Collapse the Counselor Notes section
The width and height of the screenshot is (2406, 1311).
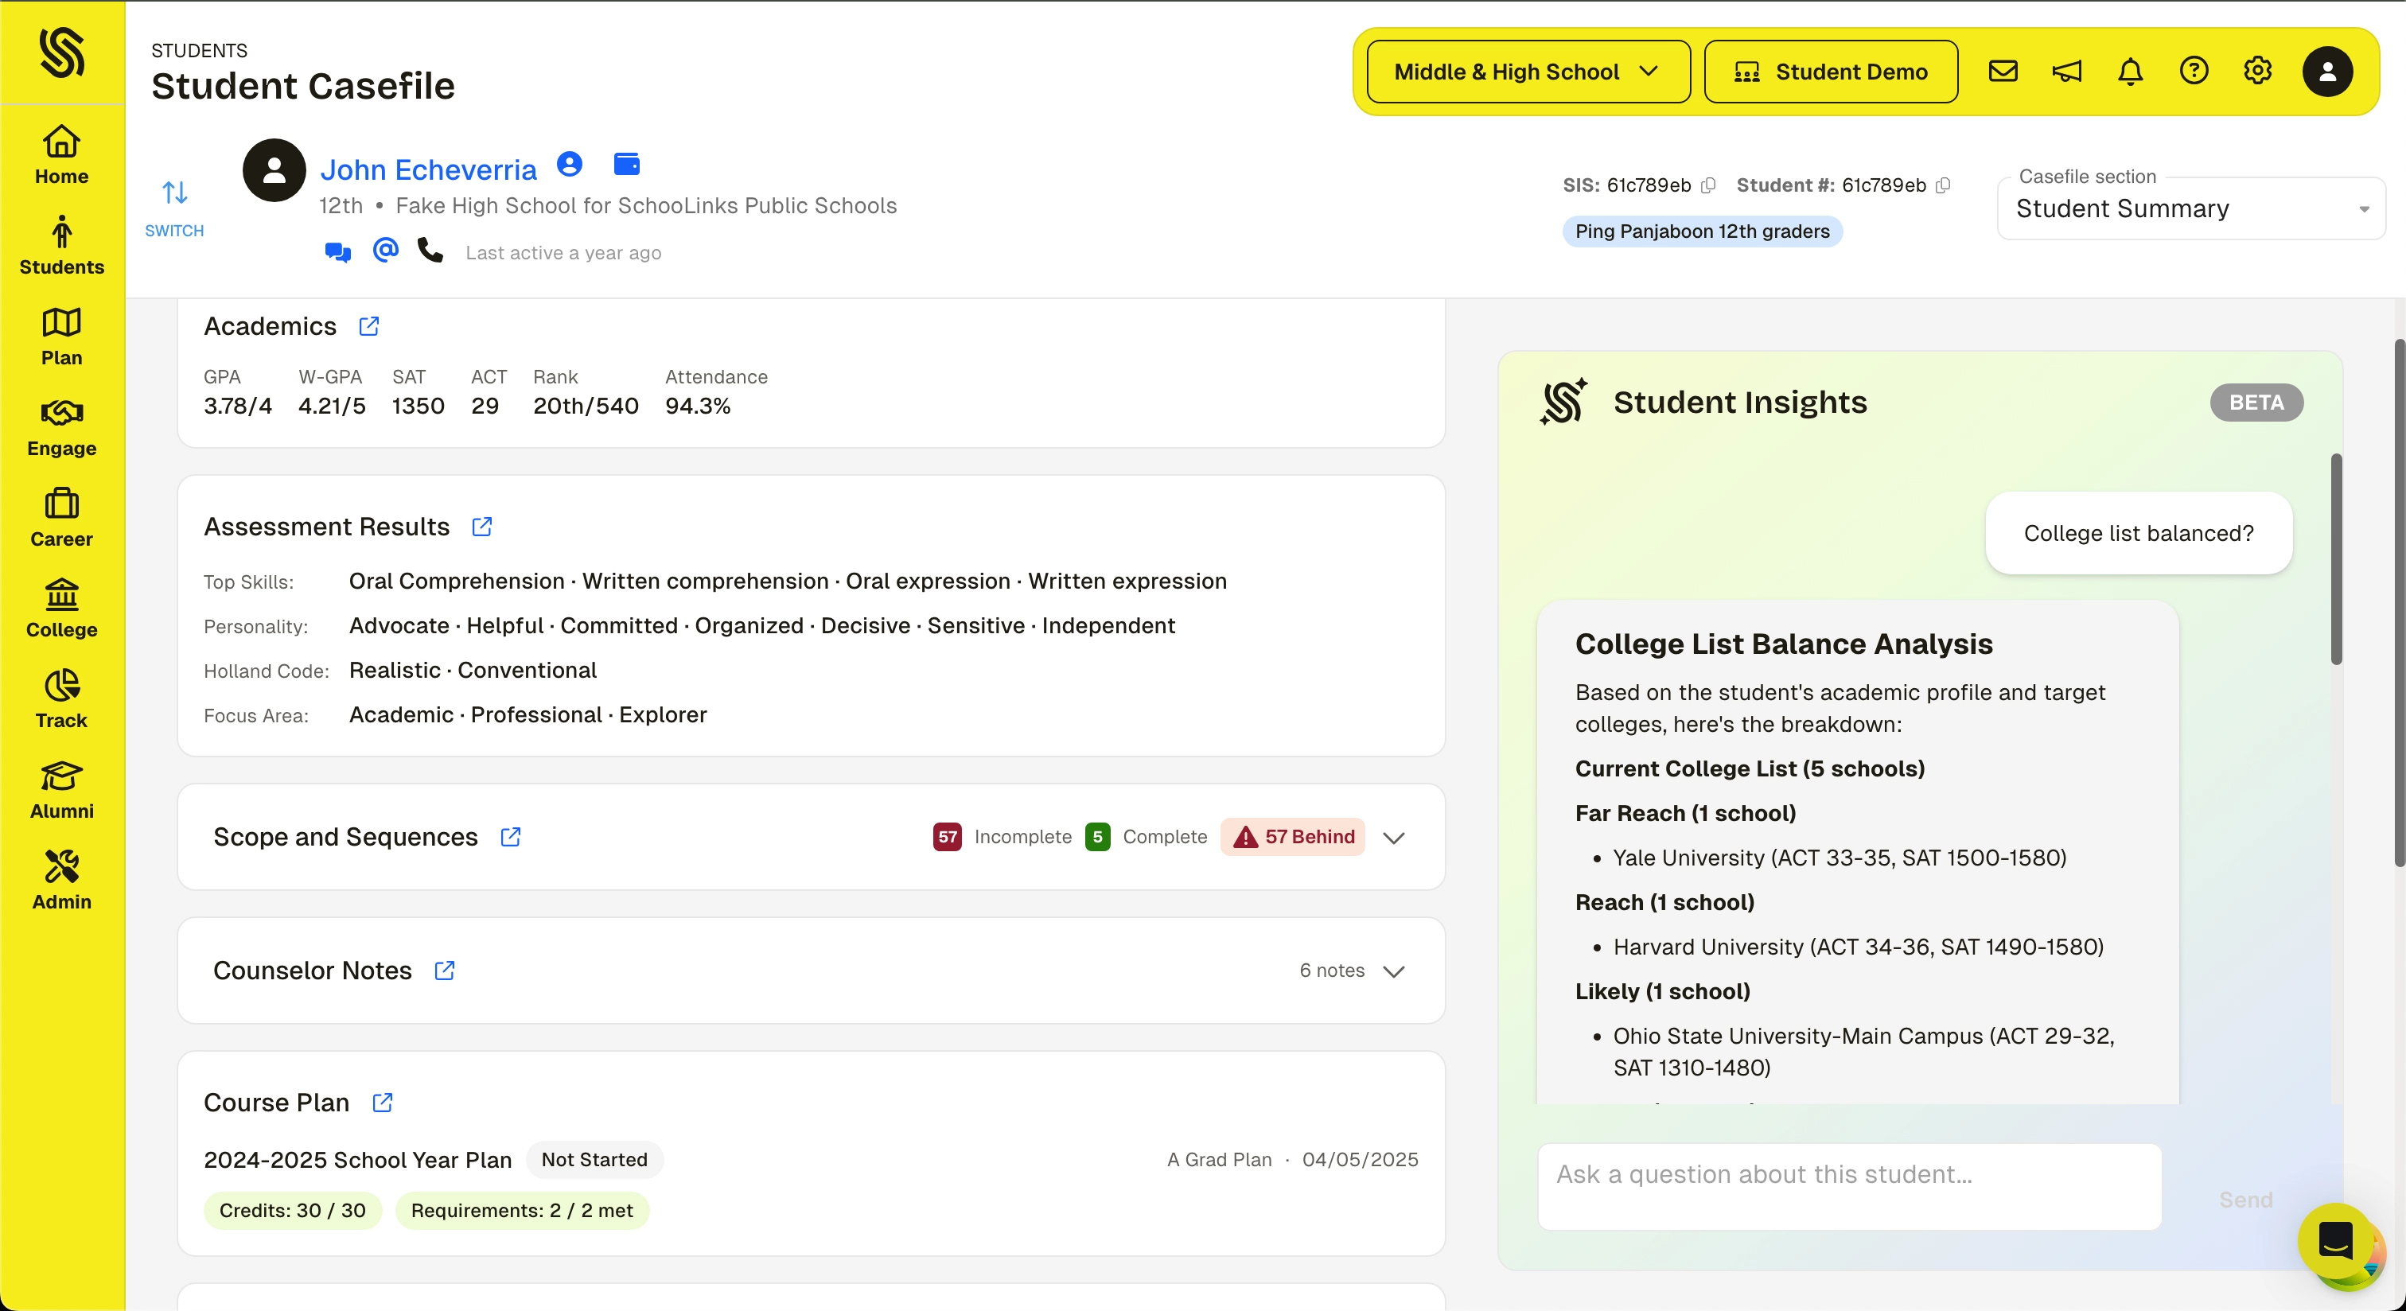click(1393, 971)
